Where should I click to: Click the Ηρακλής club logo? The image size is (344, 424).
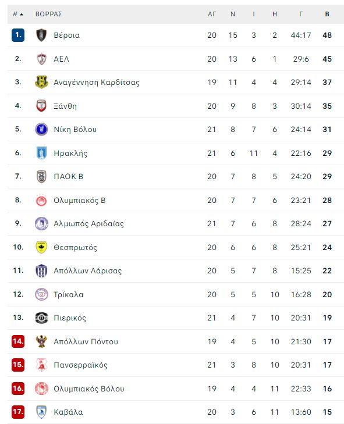point(41,153)
